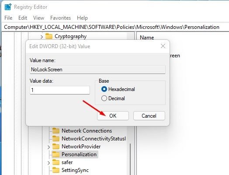Screen dimensions: 229x175
Task: Click the registry path address bar
Action: [x=115, y=27]
